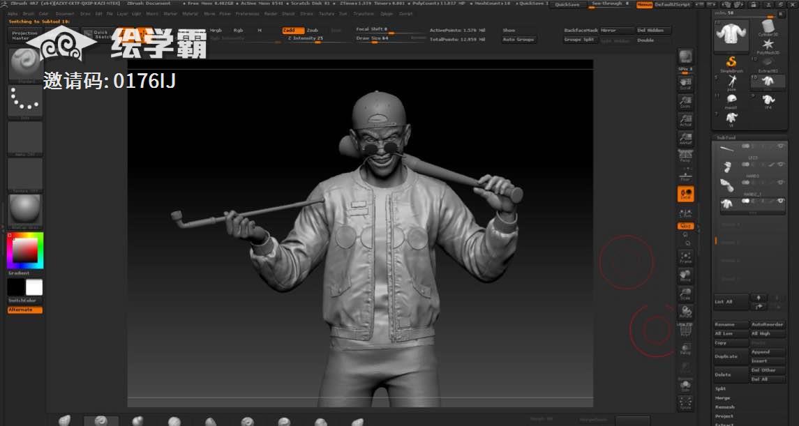Pick the Cylinder3D tool
Viewport: 799px width, 426px height.
click(768, 27)
